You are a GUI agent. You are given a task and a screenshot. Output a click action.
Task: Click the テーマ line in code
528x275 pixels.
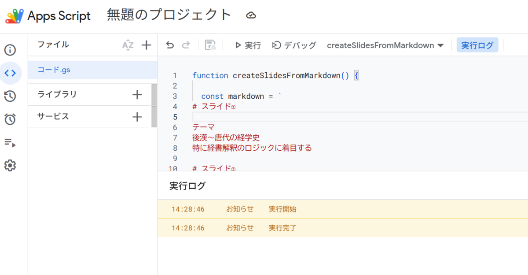(203, 127)
